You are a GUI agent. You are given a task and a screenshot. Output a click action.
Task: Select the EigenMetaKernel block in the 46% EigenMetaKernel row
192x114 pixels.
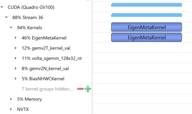click(147, 37)
